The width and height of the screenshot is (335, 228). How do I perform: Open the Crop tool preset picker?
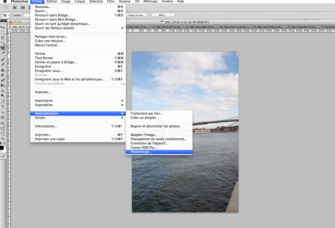tap(6, 15)
